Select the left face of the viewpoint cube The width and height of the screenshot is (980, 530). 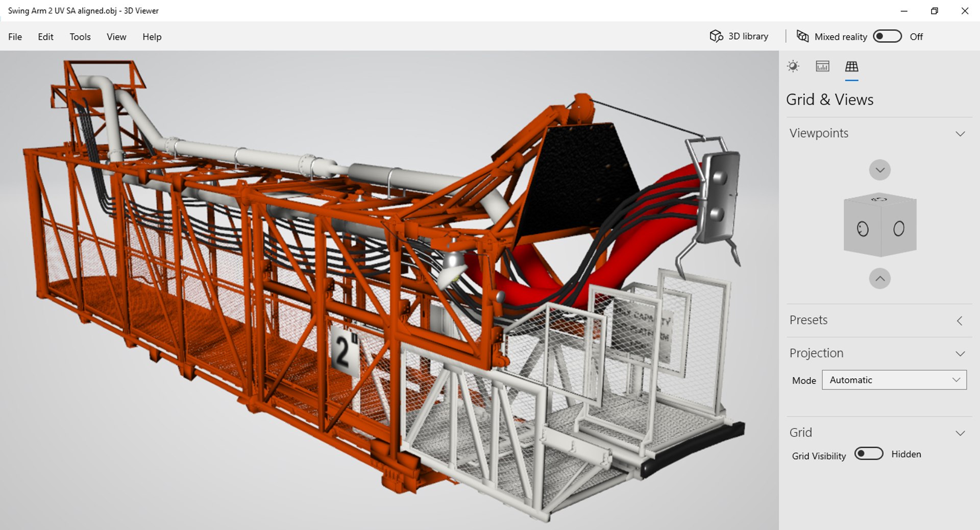pos(862,229)
